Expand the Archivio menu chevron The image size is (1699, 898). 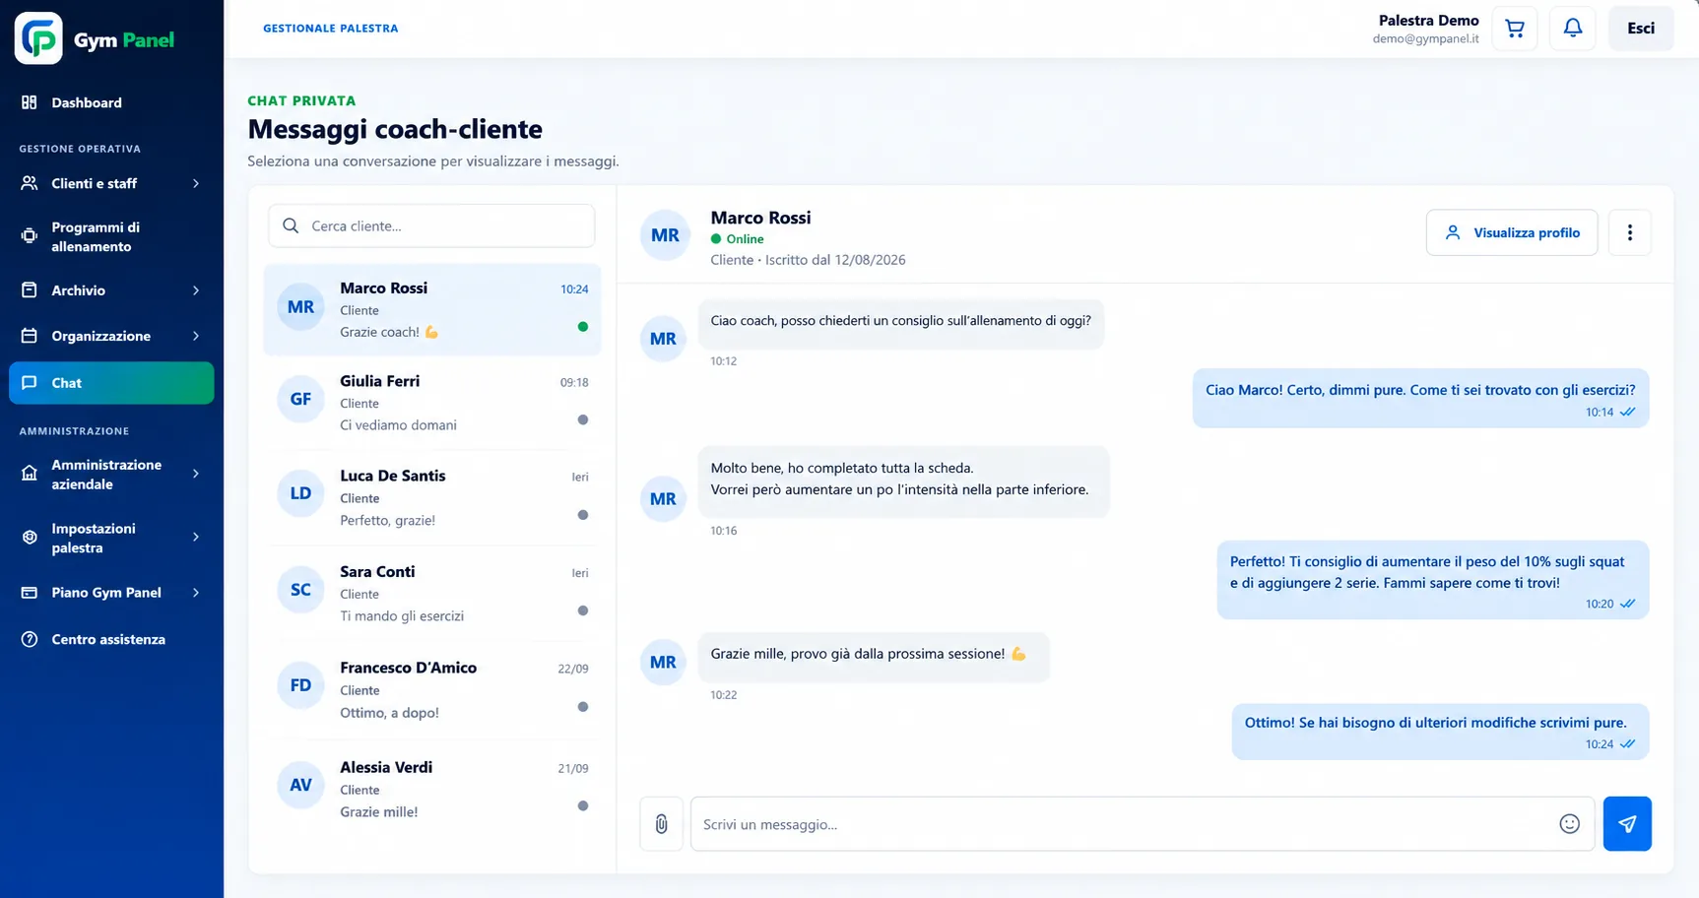[x=196, y=290]
